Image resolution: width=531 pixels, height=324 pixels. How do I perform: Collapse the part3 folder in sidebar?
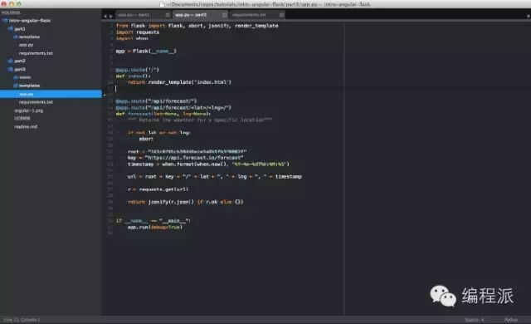[x=11, y=69]
